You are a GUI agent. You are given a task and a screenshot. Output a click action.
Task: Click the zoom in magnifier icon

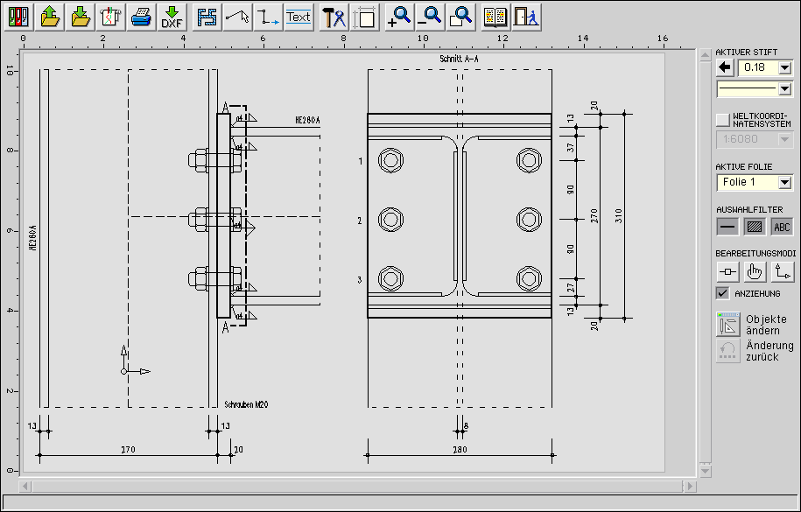coord(399,17)
